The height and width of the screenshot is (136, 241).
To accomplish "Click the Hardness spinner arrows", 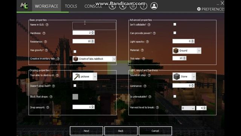I will click(x=93, y=33).
